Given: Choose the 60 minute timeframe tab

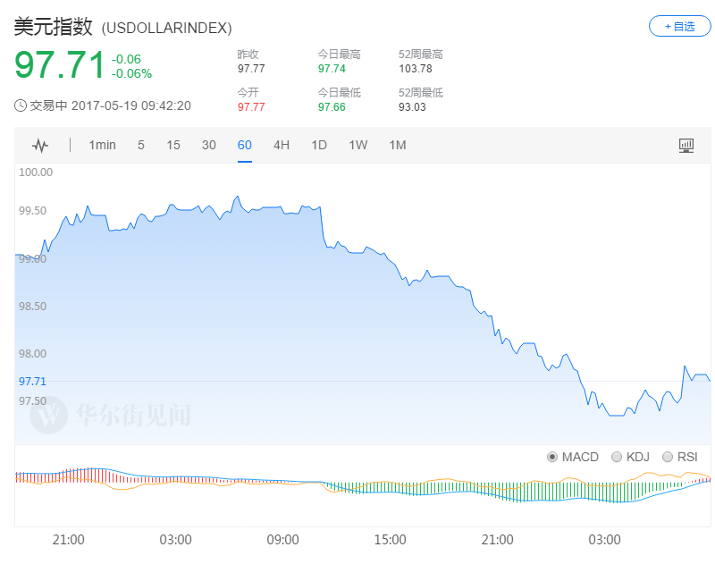Looking at the screenshot, I should tap(245, 146).
